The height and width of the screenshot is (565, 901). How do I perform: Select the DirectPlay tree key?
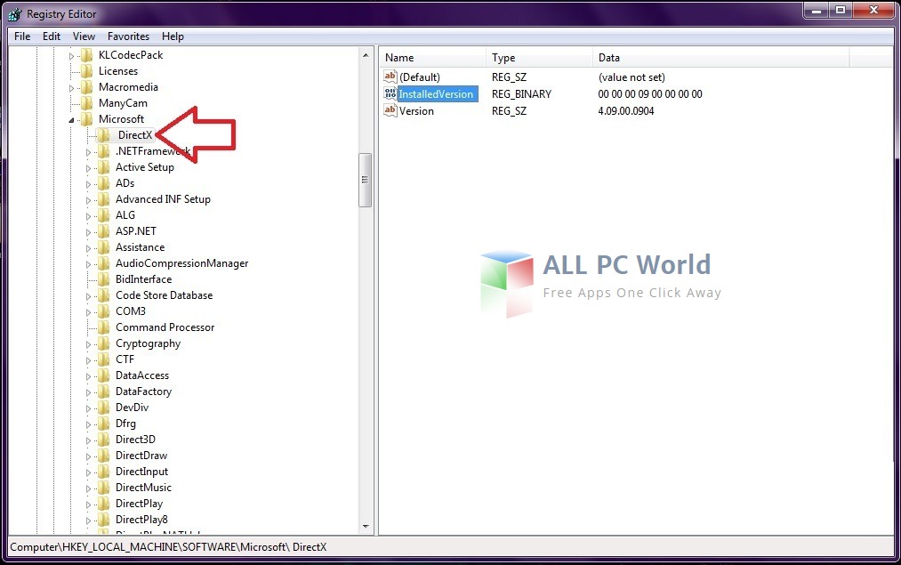(139, 504)
